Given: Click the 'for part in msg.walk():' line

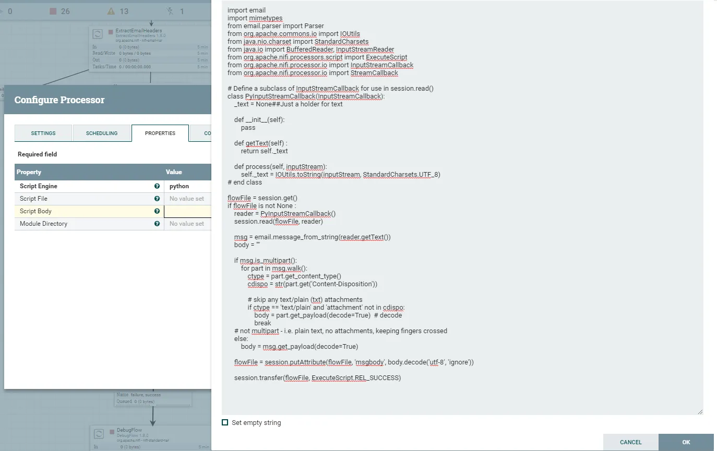Looking at the screenshot, I should click(274, 269).
